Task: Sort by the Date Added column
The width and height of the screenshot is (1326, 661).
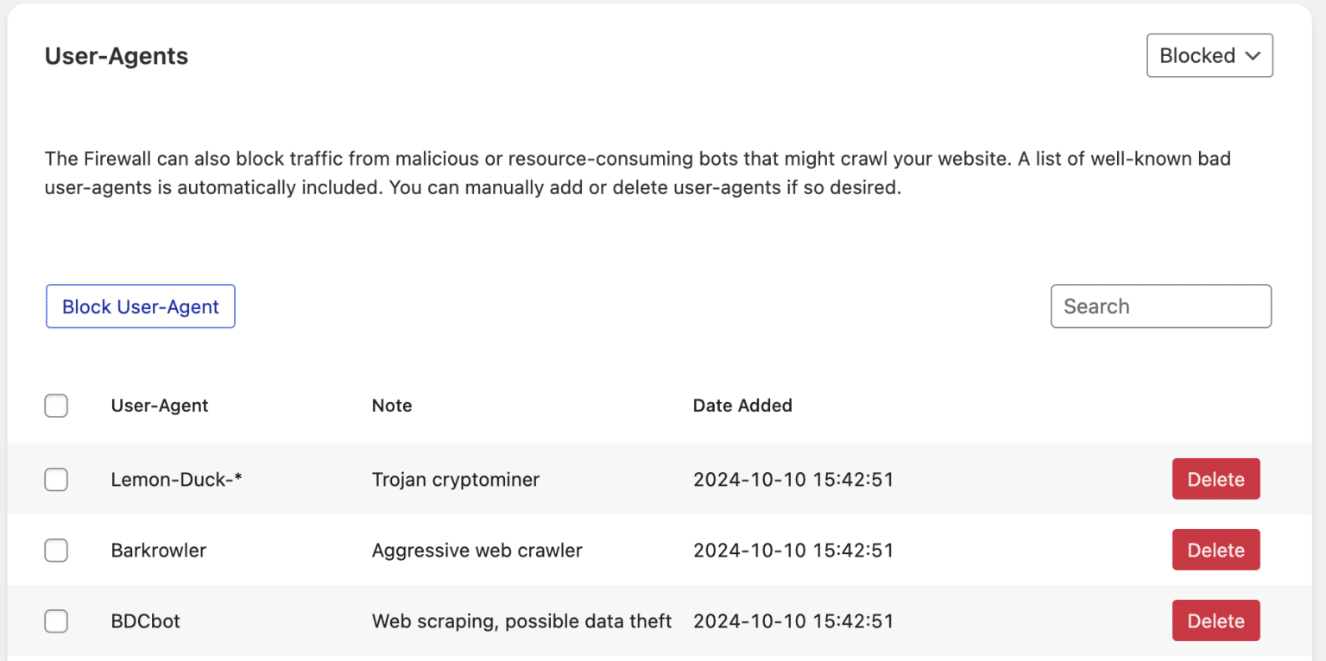Action: [742, 406]
